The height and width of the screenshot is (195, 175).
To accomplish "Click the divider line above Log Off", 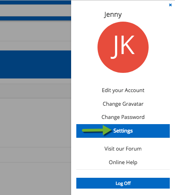I will [x=123, y=169].
